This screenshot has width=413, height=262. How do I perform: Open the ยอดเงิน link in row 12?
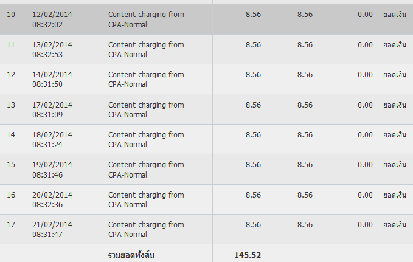coord(395,75)
